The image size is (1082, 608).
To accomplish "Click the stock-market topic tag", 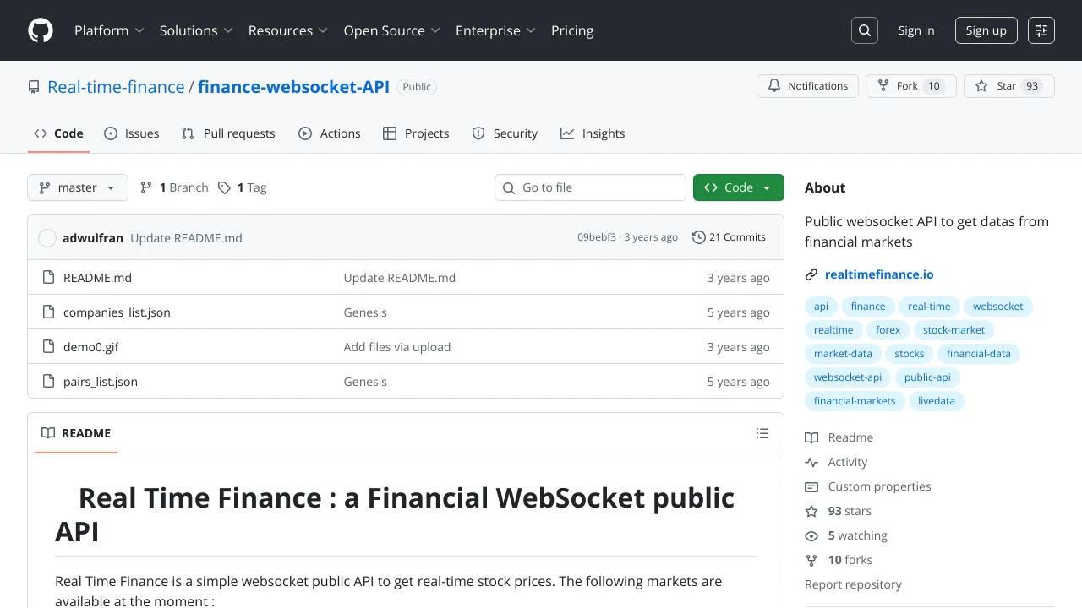I will click(954, 330).
